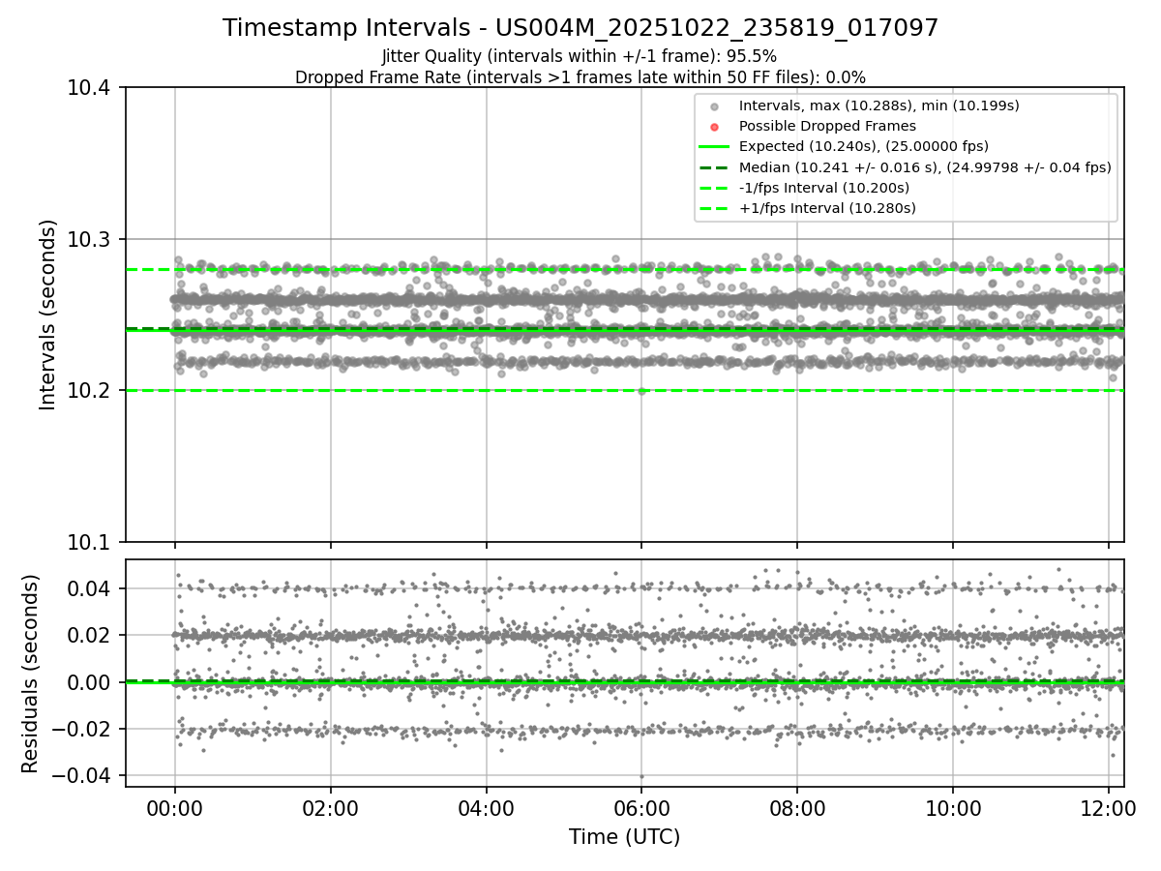Screen dimensions: 1161x871
Task: Click legend entry '-1/fps Interval (10.200s)'
Action: [824, 188]
